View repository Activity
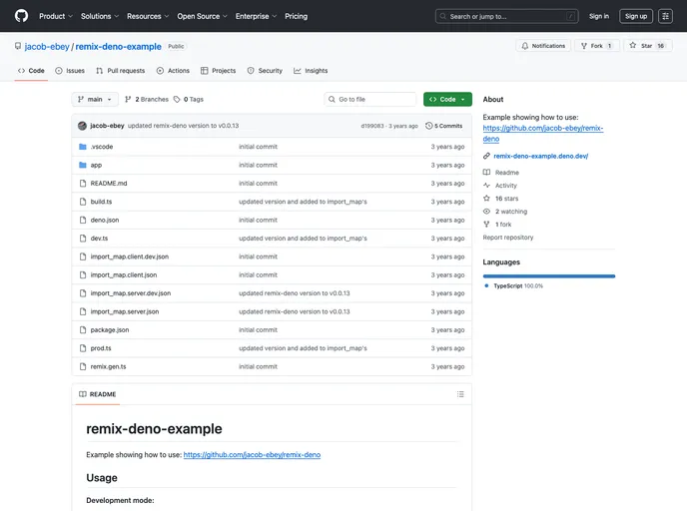Viewport: 687px width, 511px height. click(x=500, y=186)
